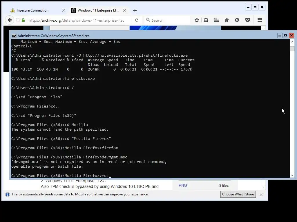Maximize the Firefox window
The width and height of the screenshot is (297, 222).
pos(255,7)
